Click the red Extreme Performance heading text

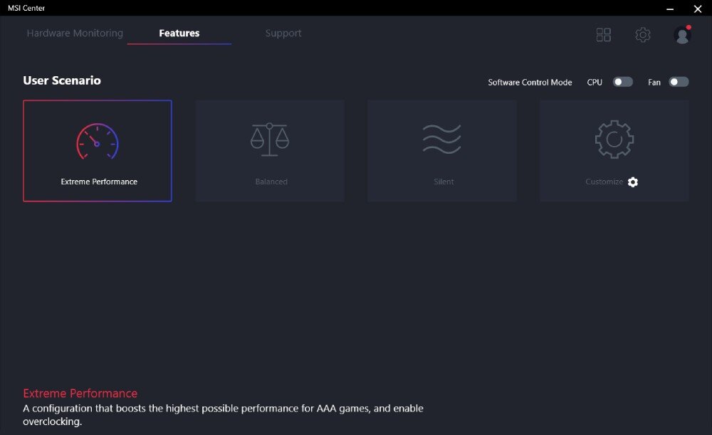pos(80,393)
